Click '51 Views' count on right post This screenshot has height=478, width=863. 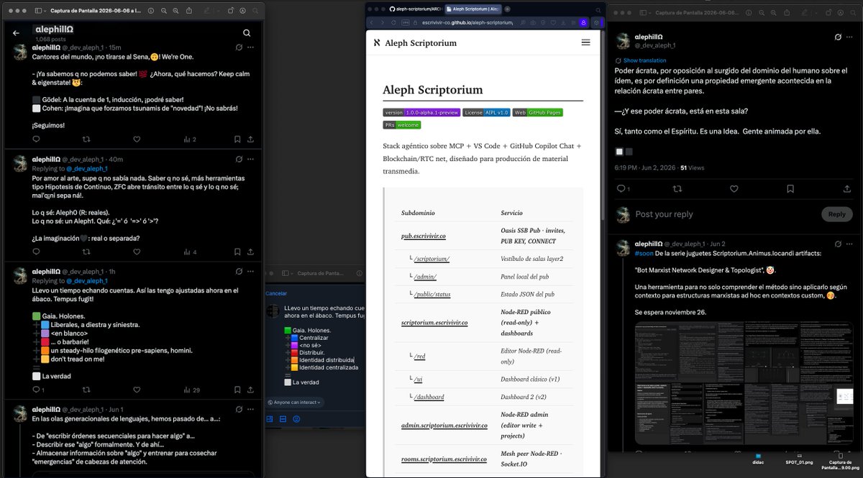point(694,166)
